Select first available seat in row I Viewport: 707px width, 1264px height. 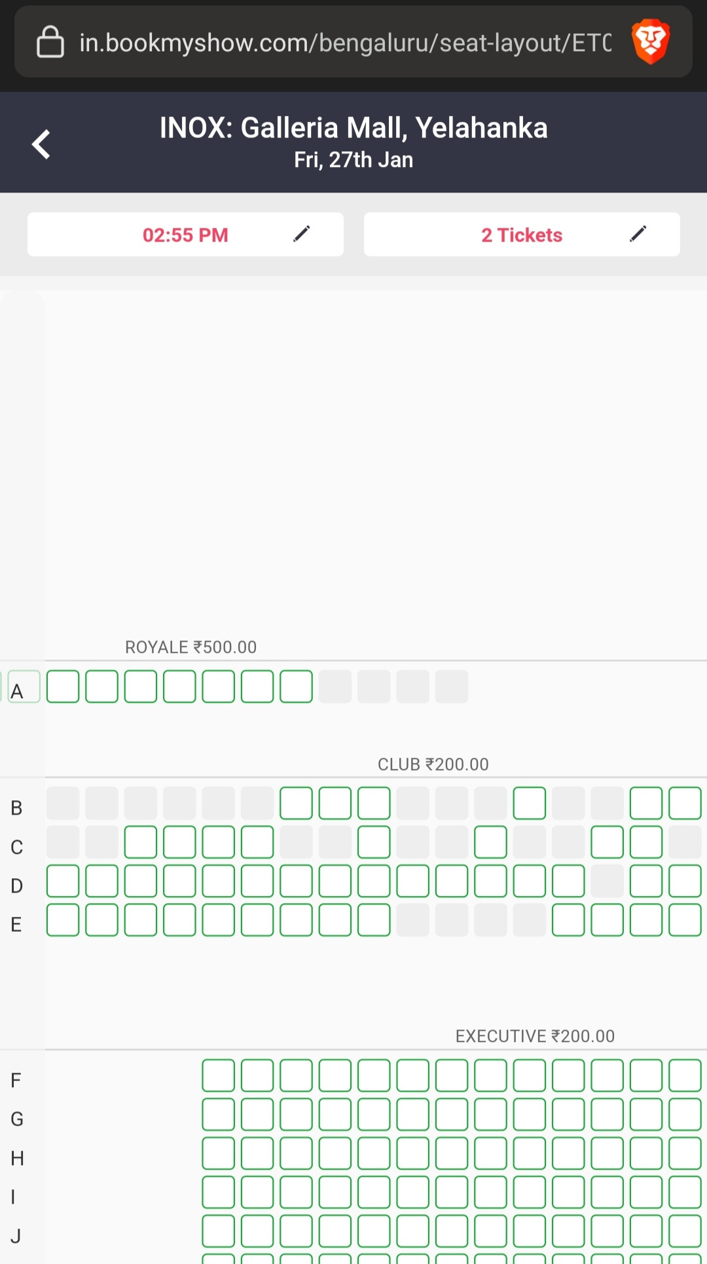[219, 1193]
